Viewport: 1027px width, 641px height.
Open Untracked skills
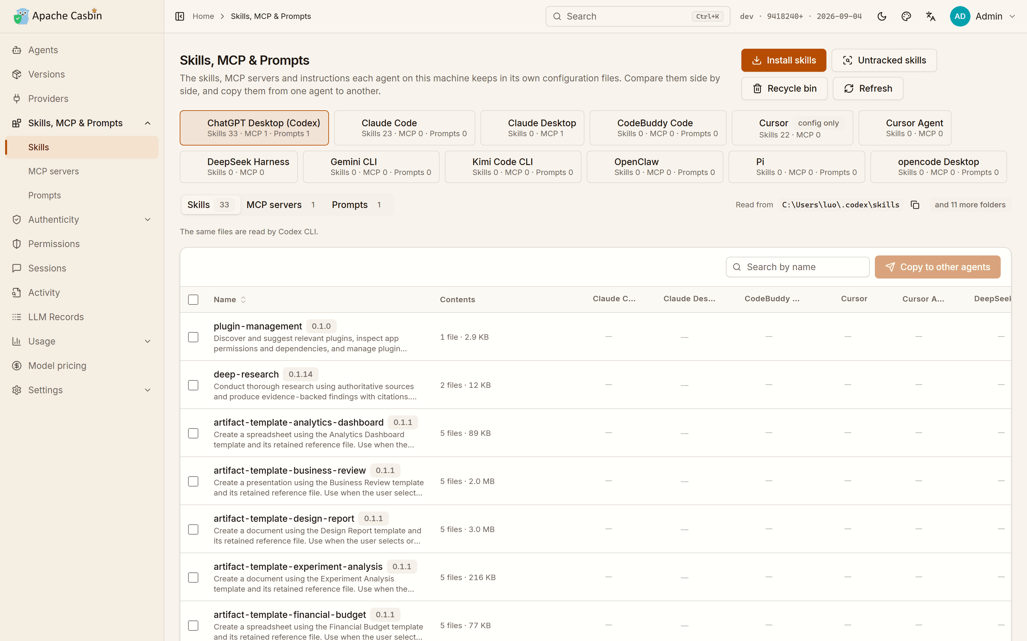884,60
